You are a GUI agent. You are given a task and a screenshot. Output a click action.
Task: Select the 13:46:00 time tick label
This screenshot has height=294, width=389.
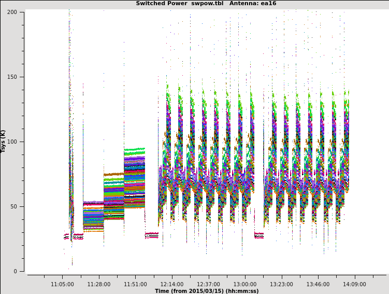pyautogui.click(x=318, y=284)
